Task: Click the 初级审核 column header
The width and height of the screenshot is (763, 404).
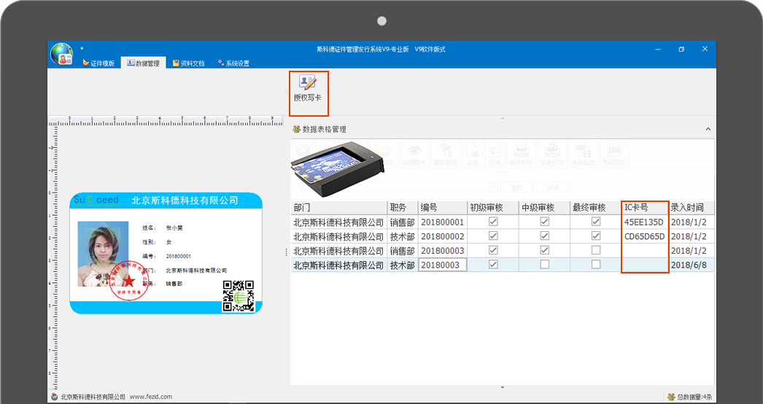Action: (493, 208)
